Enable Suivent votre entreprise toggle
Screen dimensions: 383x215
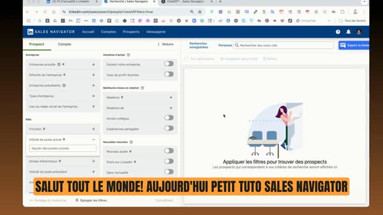tap(169, 64)
